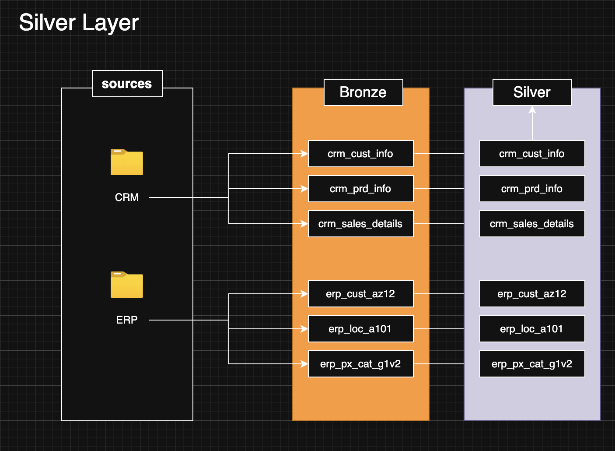
Task: Pick crm_prd_info node in Silver column
Action: [532, 189]
